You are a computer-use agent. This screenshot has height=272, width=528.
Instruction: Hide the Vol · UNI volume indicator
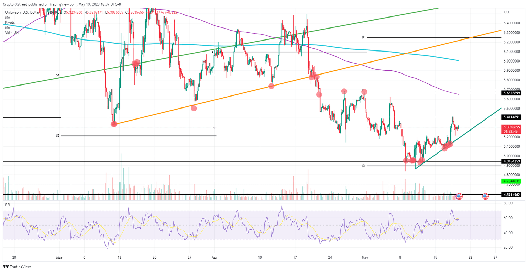(x=12, y=33)
